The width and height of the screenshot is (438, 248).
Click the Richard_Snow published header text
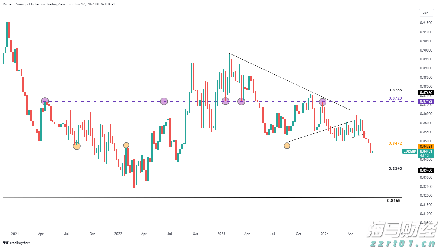tap(59, 4)
